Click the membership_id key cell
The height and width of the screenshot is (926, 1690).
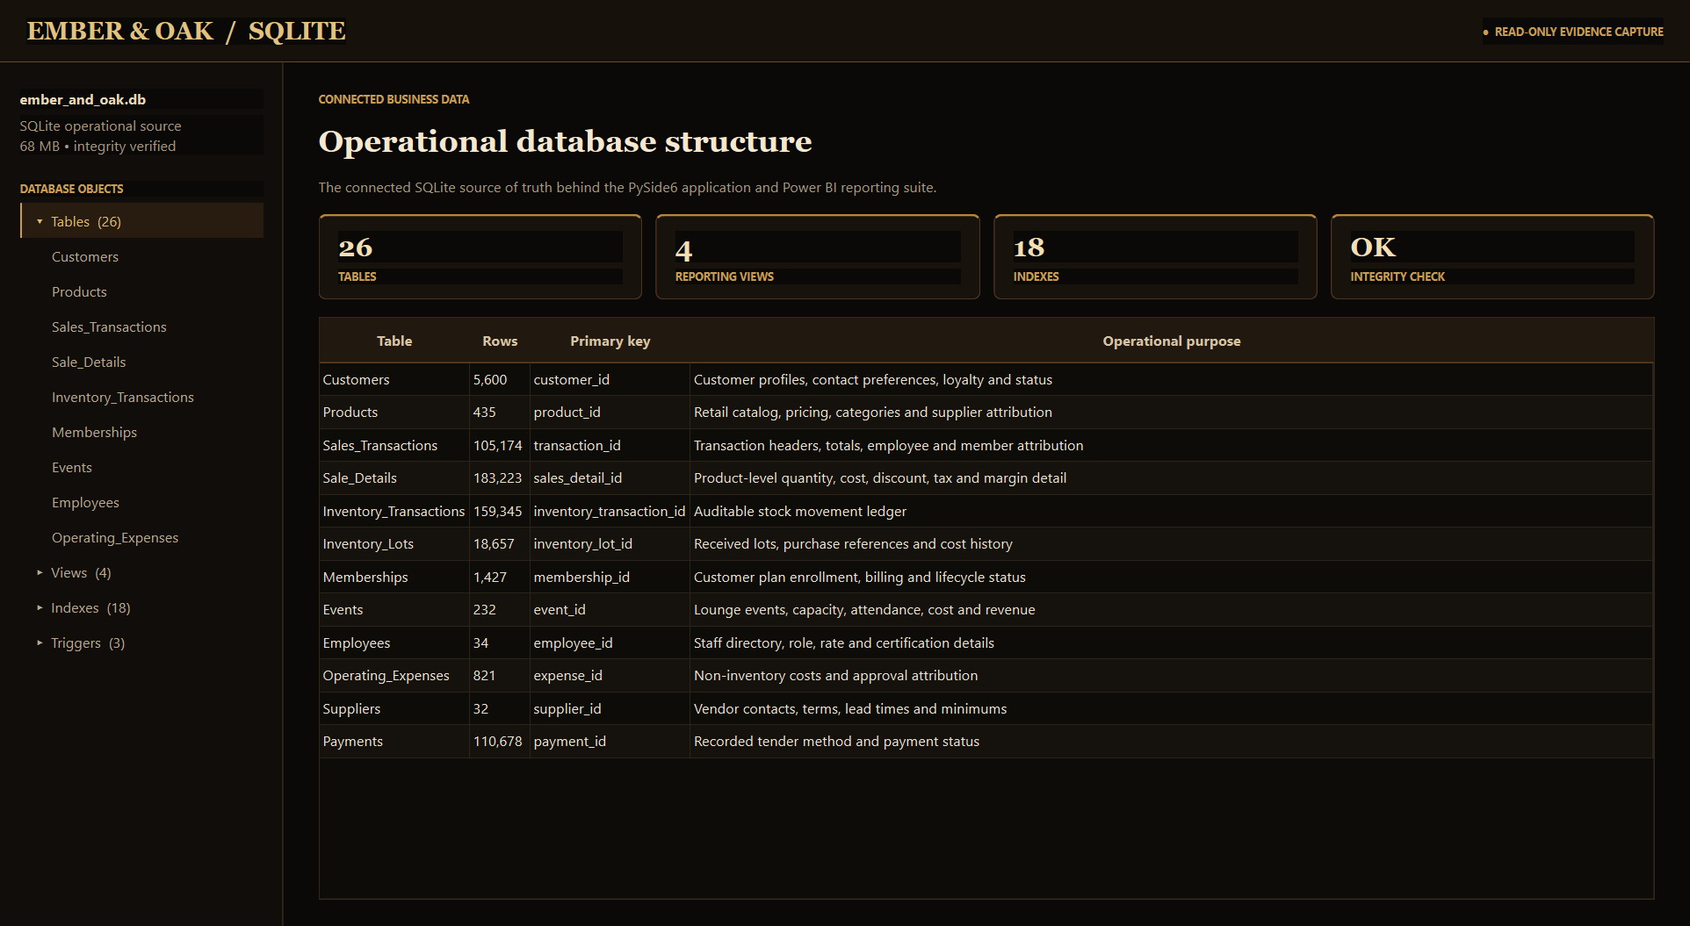point(610,577)
